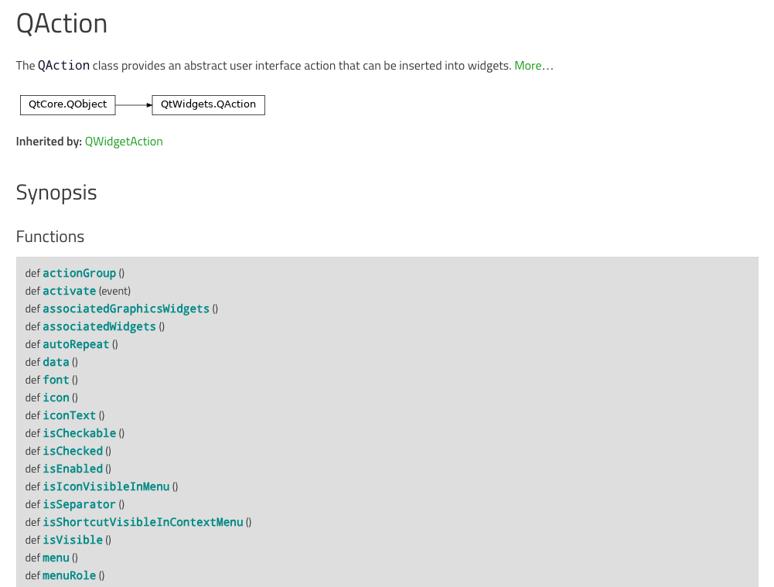Image resolution: width=774 pixels, height=587 pixels.
Task: Click the menuRole function link
Action: pyautogui.click(x=69, y=575)
